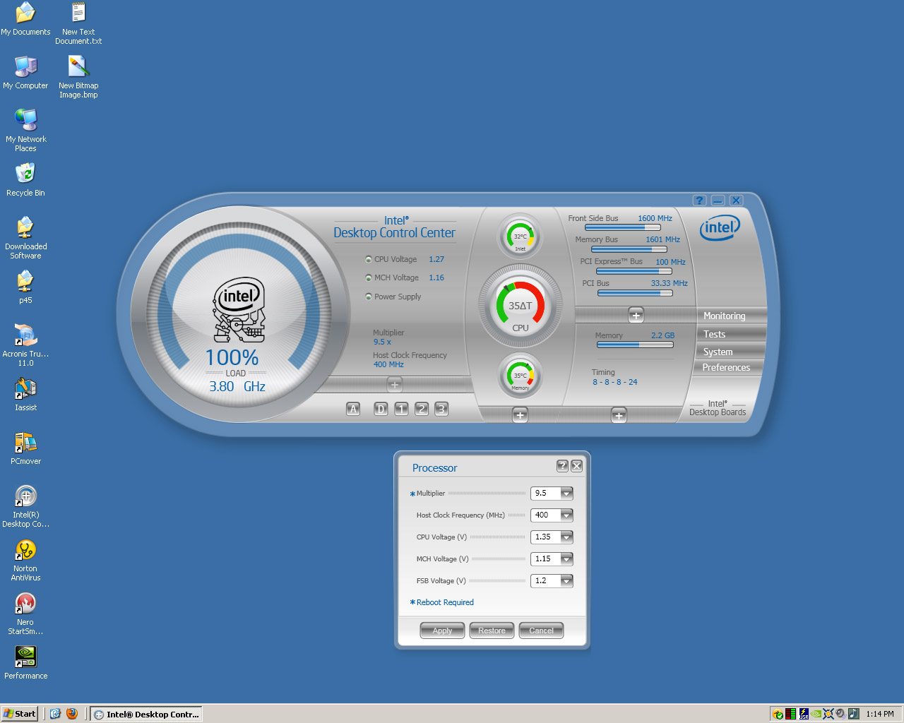
Task: Select profile 2 button
Action: tap(422, 409)
